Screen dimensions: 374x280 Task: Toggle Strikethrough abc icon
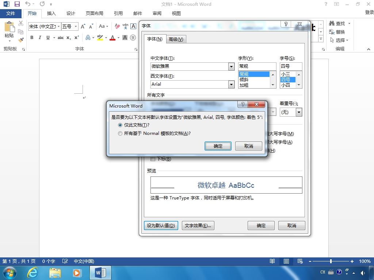[61, 38]
